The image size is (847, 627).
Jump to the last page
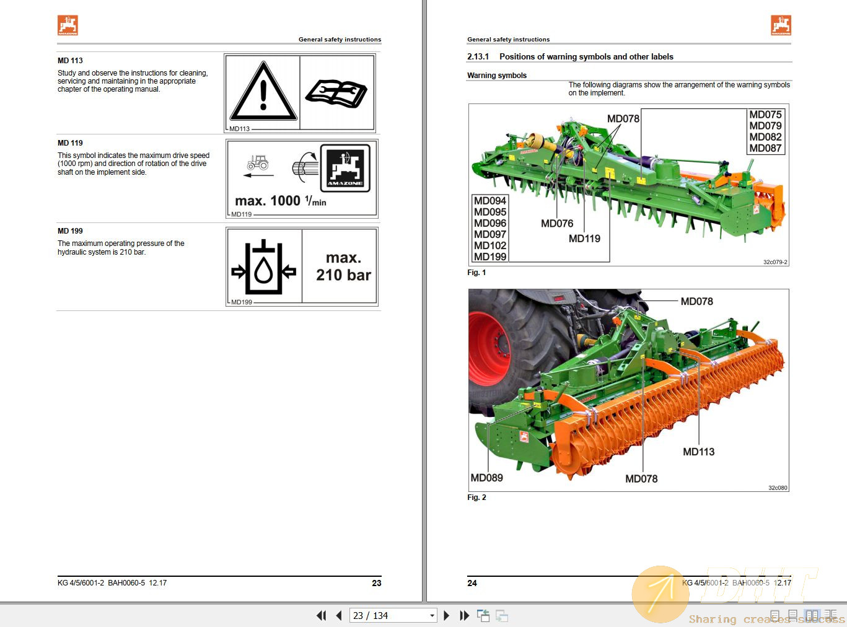pyautogui.click(x=464, y=615)
